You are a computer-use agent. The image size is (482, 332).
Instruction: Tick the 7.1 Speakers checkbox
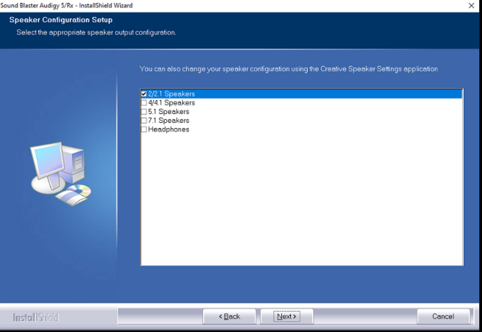(x=144, y=121)
